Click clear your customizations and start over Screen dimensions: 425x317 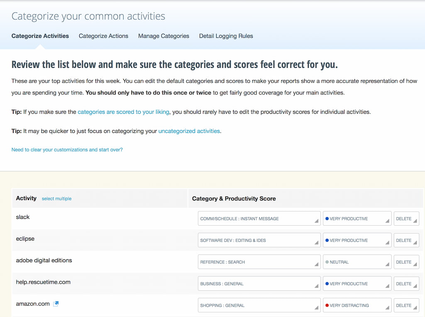point(67,150)
